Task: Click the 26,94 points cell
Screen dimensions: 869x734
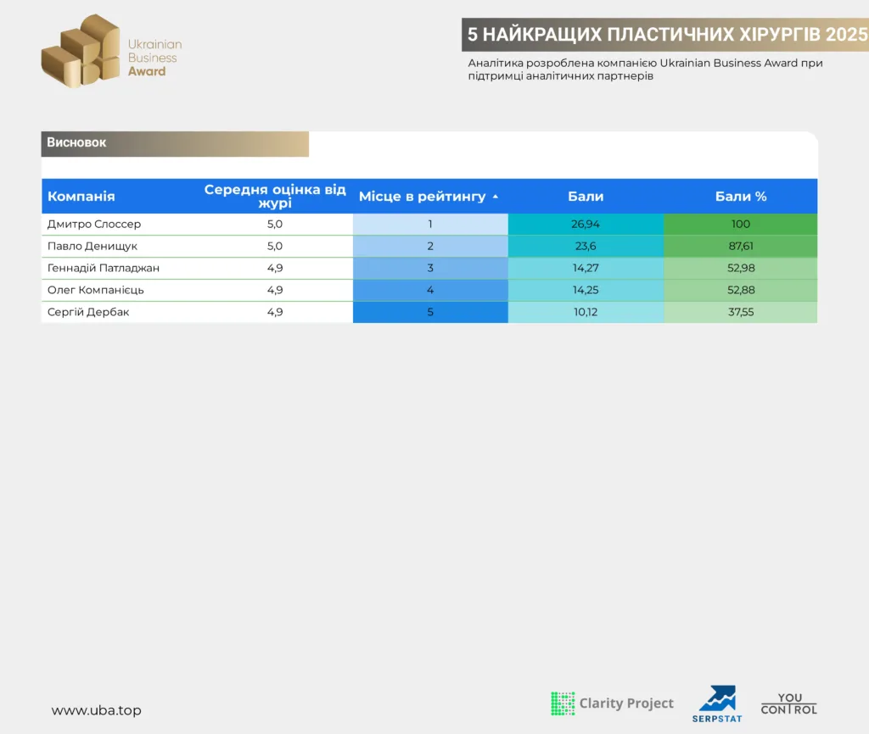Action: coord(586,225)
